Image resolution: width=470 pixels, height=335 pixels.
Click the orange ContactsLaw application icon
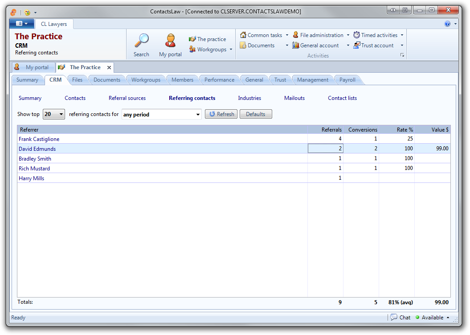click(13, 12)
